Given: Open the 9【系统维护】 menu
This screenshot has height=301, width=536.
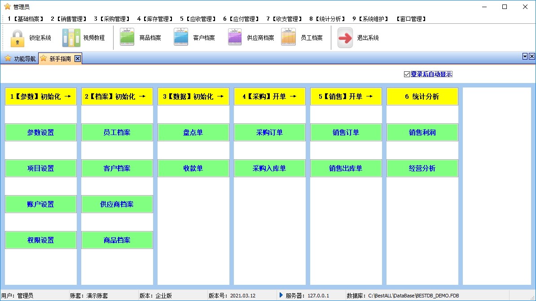Looking at the screenshot, I should coord(370,19).
